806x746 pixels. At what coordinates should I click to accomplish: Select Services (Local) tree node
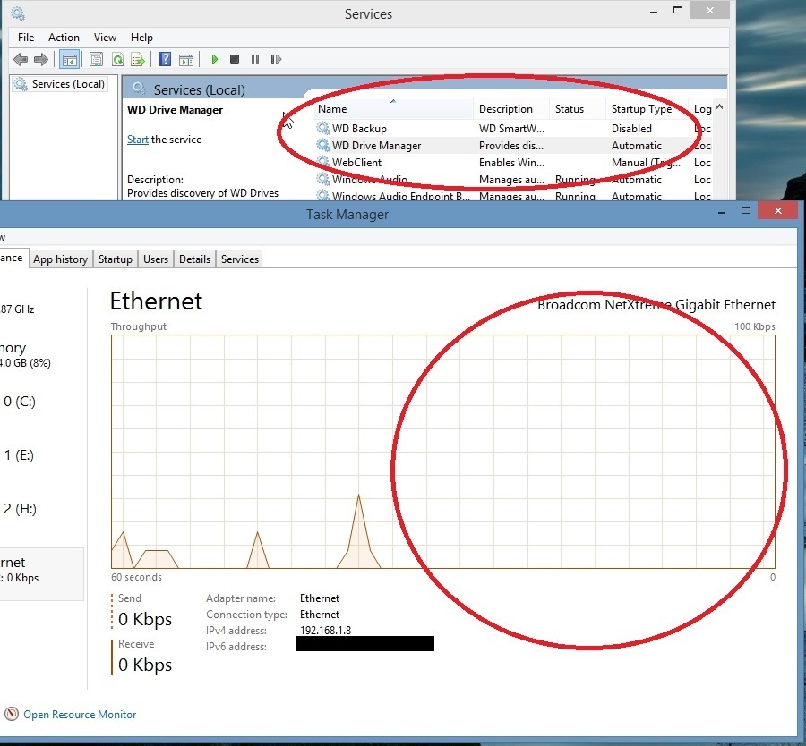click(x=68, y=84)
